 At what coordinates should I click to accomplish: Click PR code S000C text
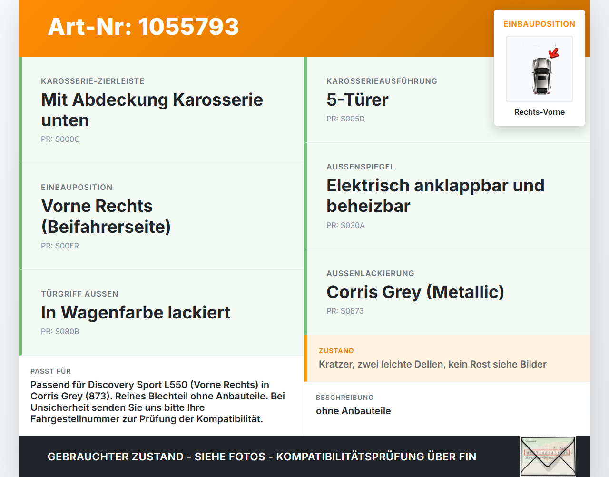pyautogui.click(x=60, y=139)
